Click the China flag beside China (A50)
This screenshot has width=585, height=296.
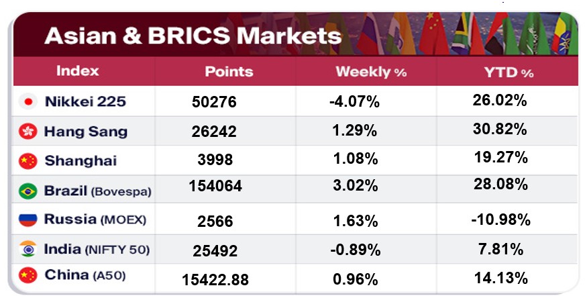coord(29,275)
